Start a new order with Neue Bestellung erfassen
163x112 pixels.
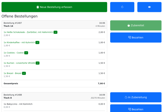(54, 7)
